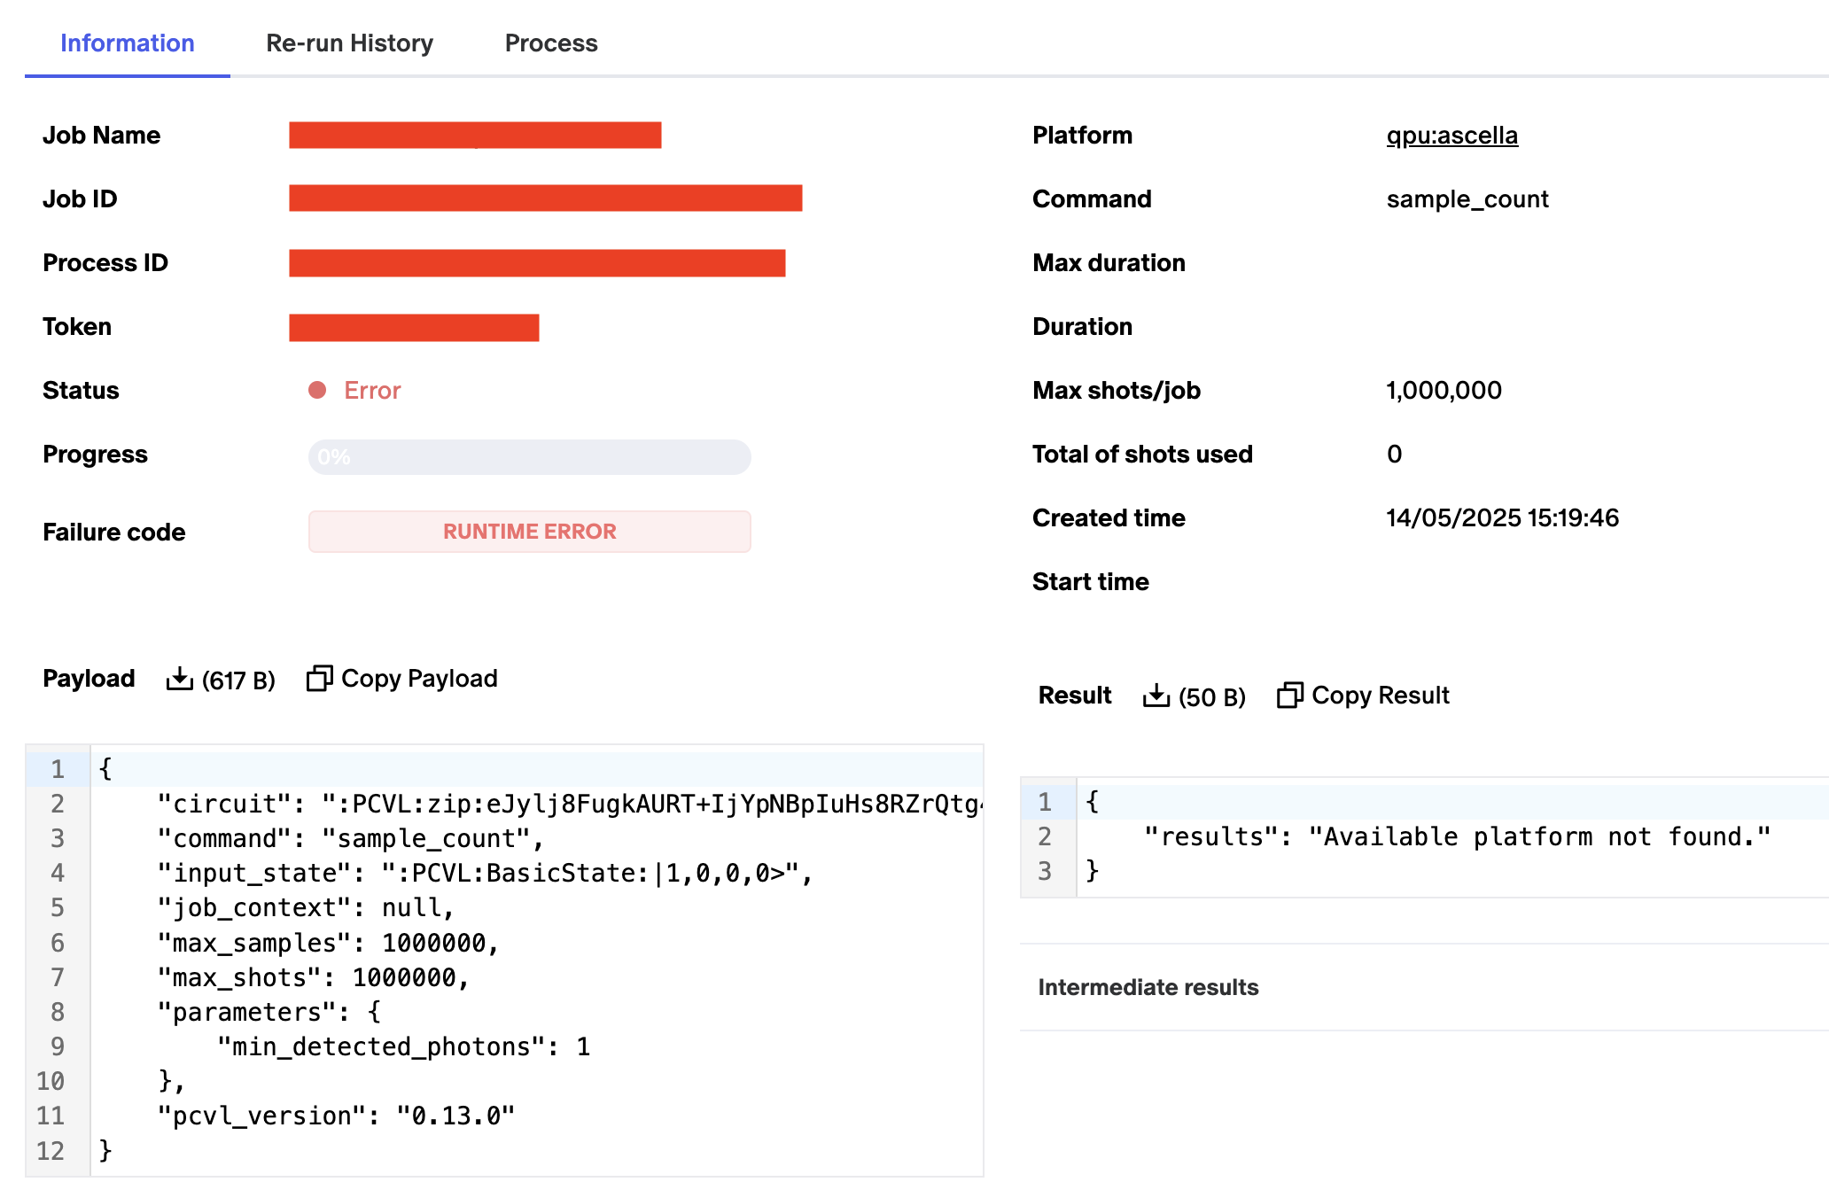Click the redacted Process ID value
This screenshot has height=1182, width=1829.
pyautogui.click(x=537, y=263)
